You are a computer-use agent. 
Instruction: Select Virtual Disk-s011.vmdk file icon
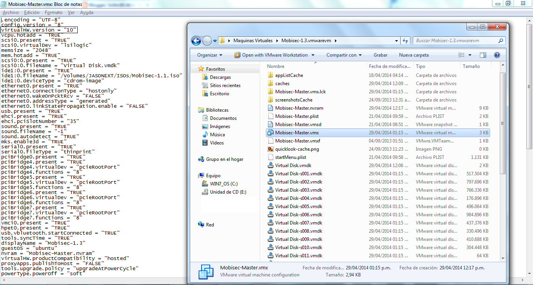click(270, 256)
